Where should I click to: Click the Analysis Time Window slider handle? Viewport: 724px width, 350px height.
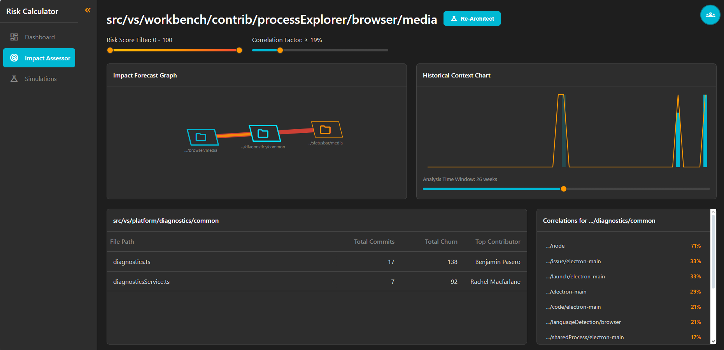point(563,189)
